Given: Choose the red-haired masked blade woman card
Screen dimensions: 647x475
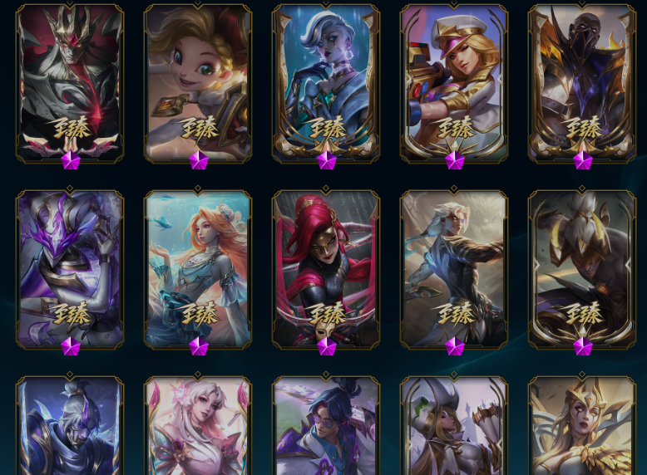Looking at the screenshot, I should pyautogui.click(x=325, y=270).
